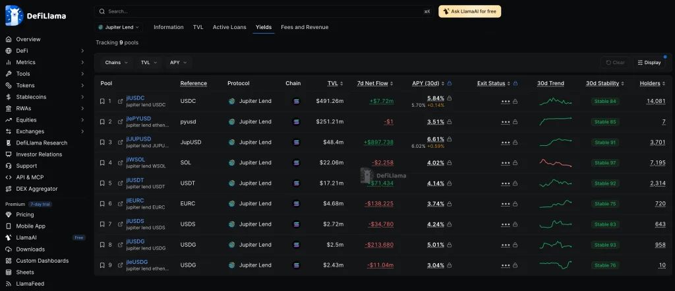Sort by Holders column header

pos(652,84)
